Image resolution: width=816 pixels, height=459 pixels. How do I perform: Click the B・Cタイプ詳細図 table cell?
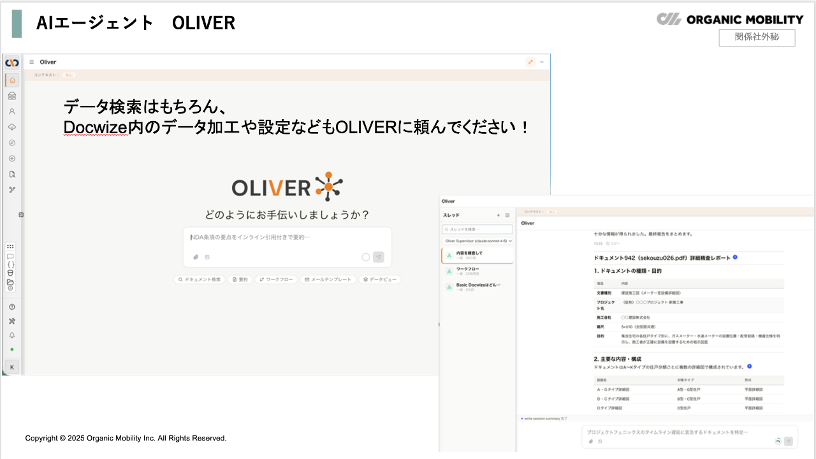pos(613,398)
